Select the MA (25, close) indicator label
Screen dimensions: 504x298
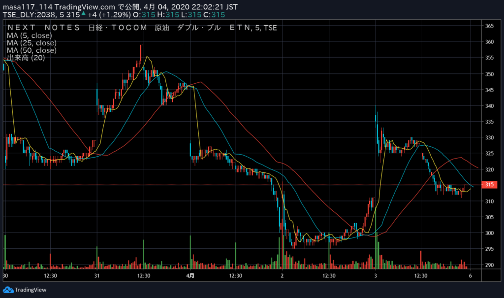point(31,43)
